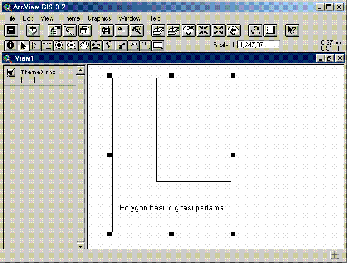Image resolution: width=347 pixels, height=263 pixels.
Task: Select the Select Feature tool
Action: click(x=47, y=46)
